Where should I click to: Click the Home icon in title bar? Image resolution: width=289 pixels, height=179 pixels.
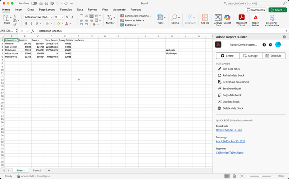(41, 3)
